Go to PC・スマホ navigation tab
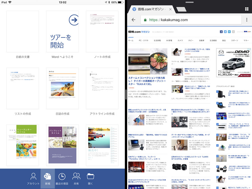252x189 pixels. 144,41
